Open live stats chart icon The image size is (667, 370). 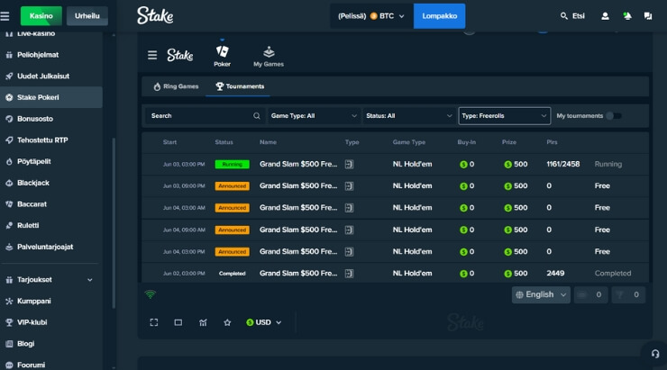(203, 322)
